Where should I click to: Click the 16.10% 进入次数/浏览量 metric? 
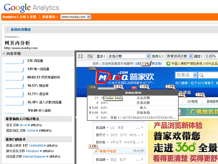tap(44, 102)
